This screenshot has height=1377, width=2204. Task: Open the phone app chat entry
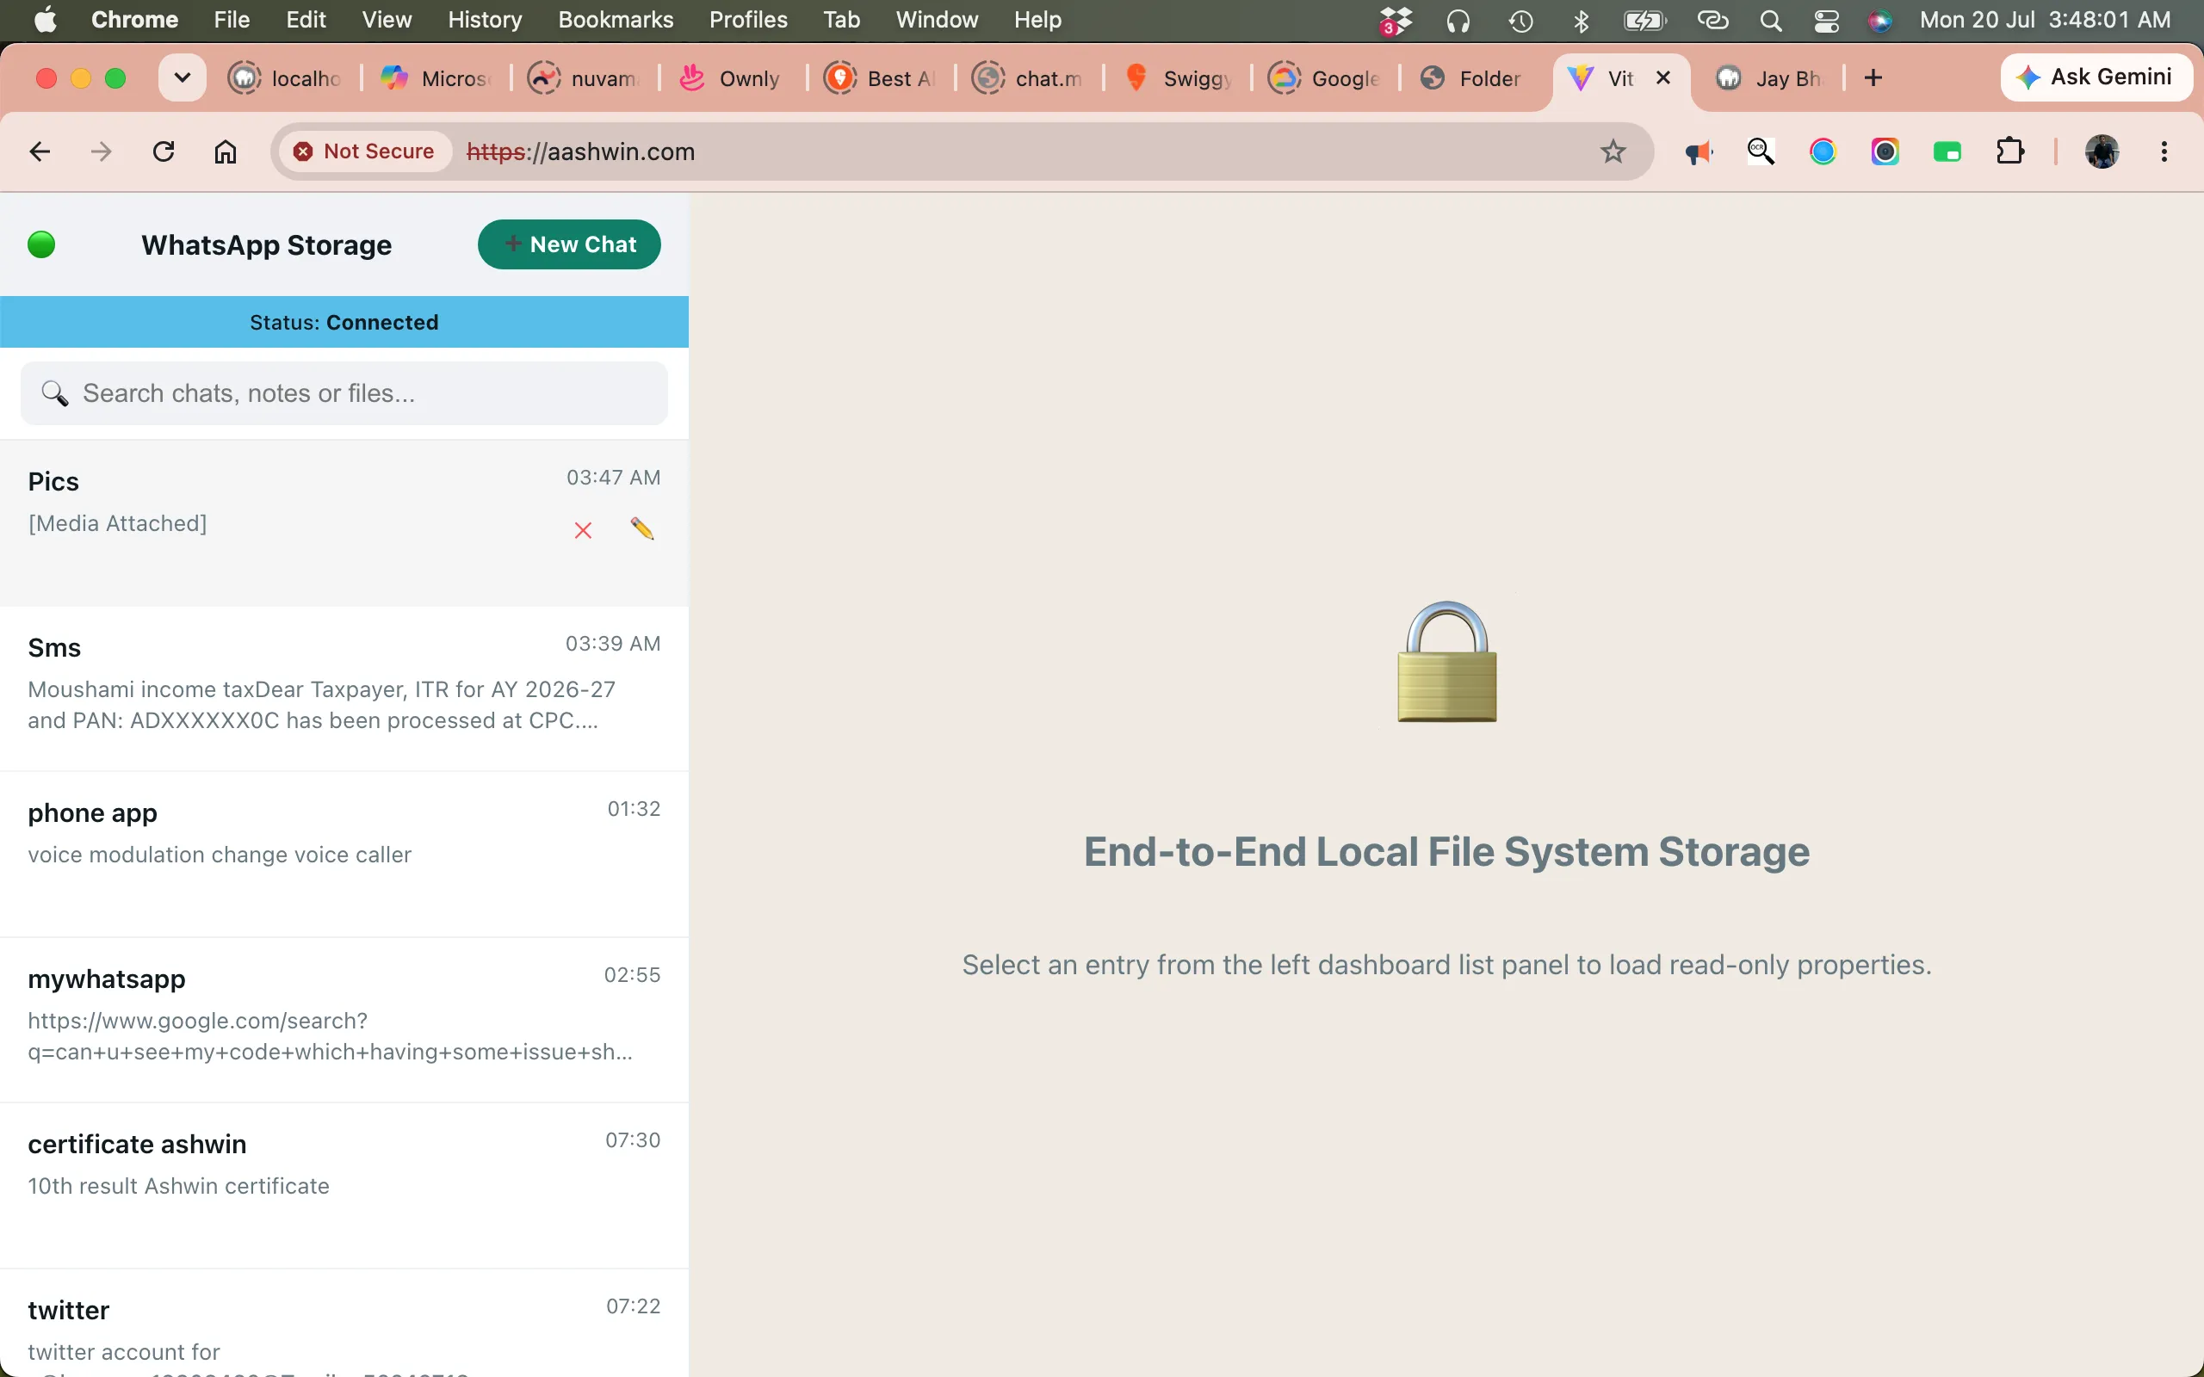point(344,855)
